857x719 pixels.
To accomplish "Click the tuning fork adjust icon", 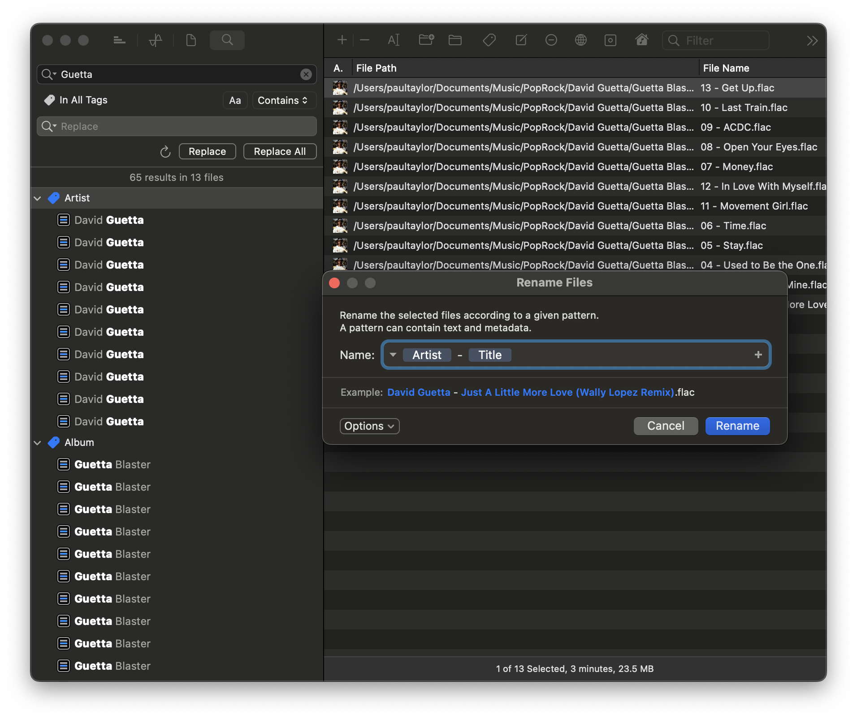I will (156, 40).
